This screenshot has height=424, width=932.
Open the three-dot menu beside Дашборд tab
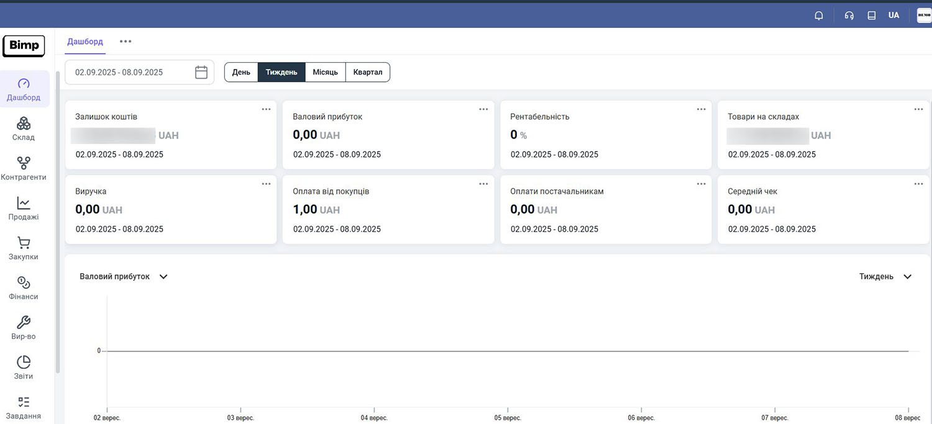click(x=126, y=42)
